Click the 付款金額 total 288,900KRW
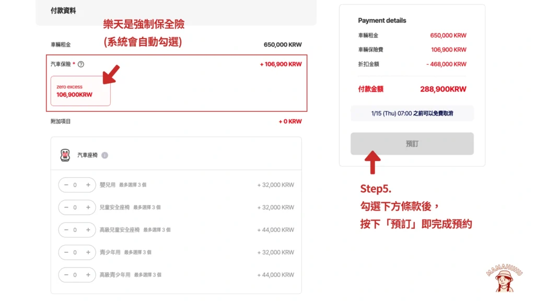The height and width of the screenshot is (301, 535). coord(443,89)
